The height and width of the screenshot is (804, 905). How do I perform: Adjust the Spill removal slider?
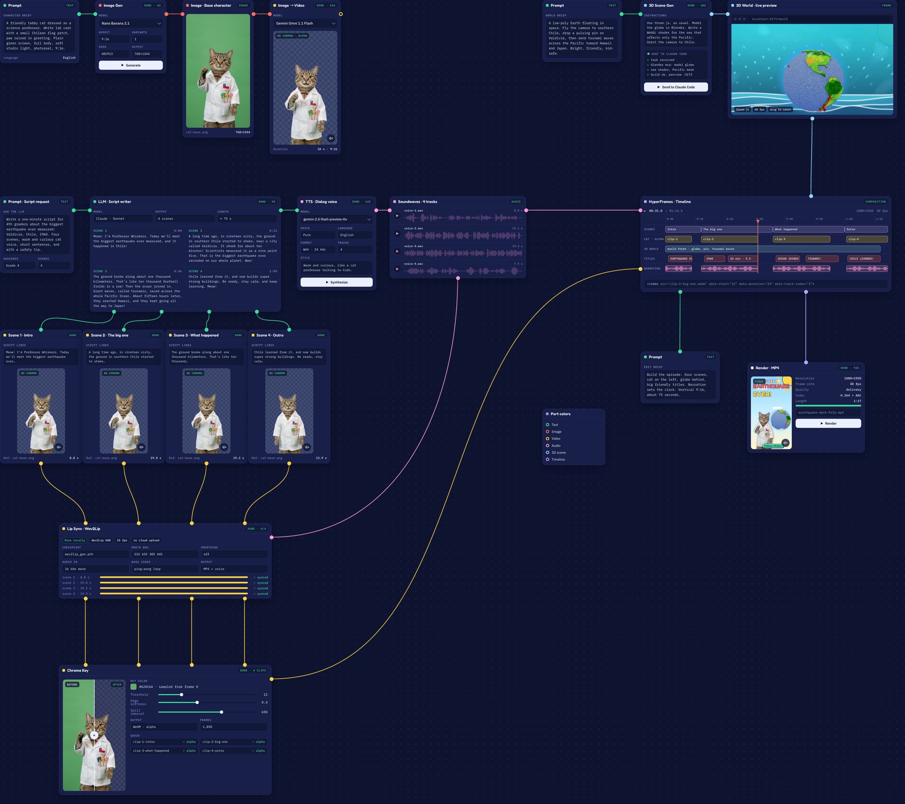click(207, 712)
